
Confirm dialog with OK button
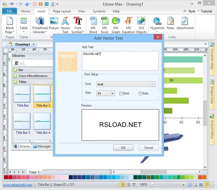coord(123,147)
